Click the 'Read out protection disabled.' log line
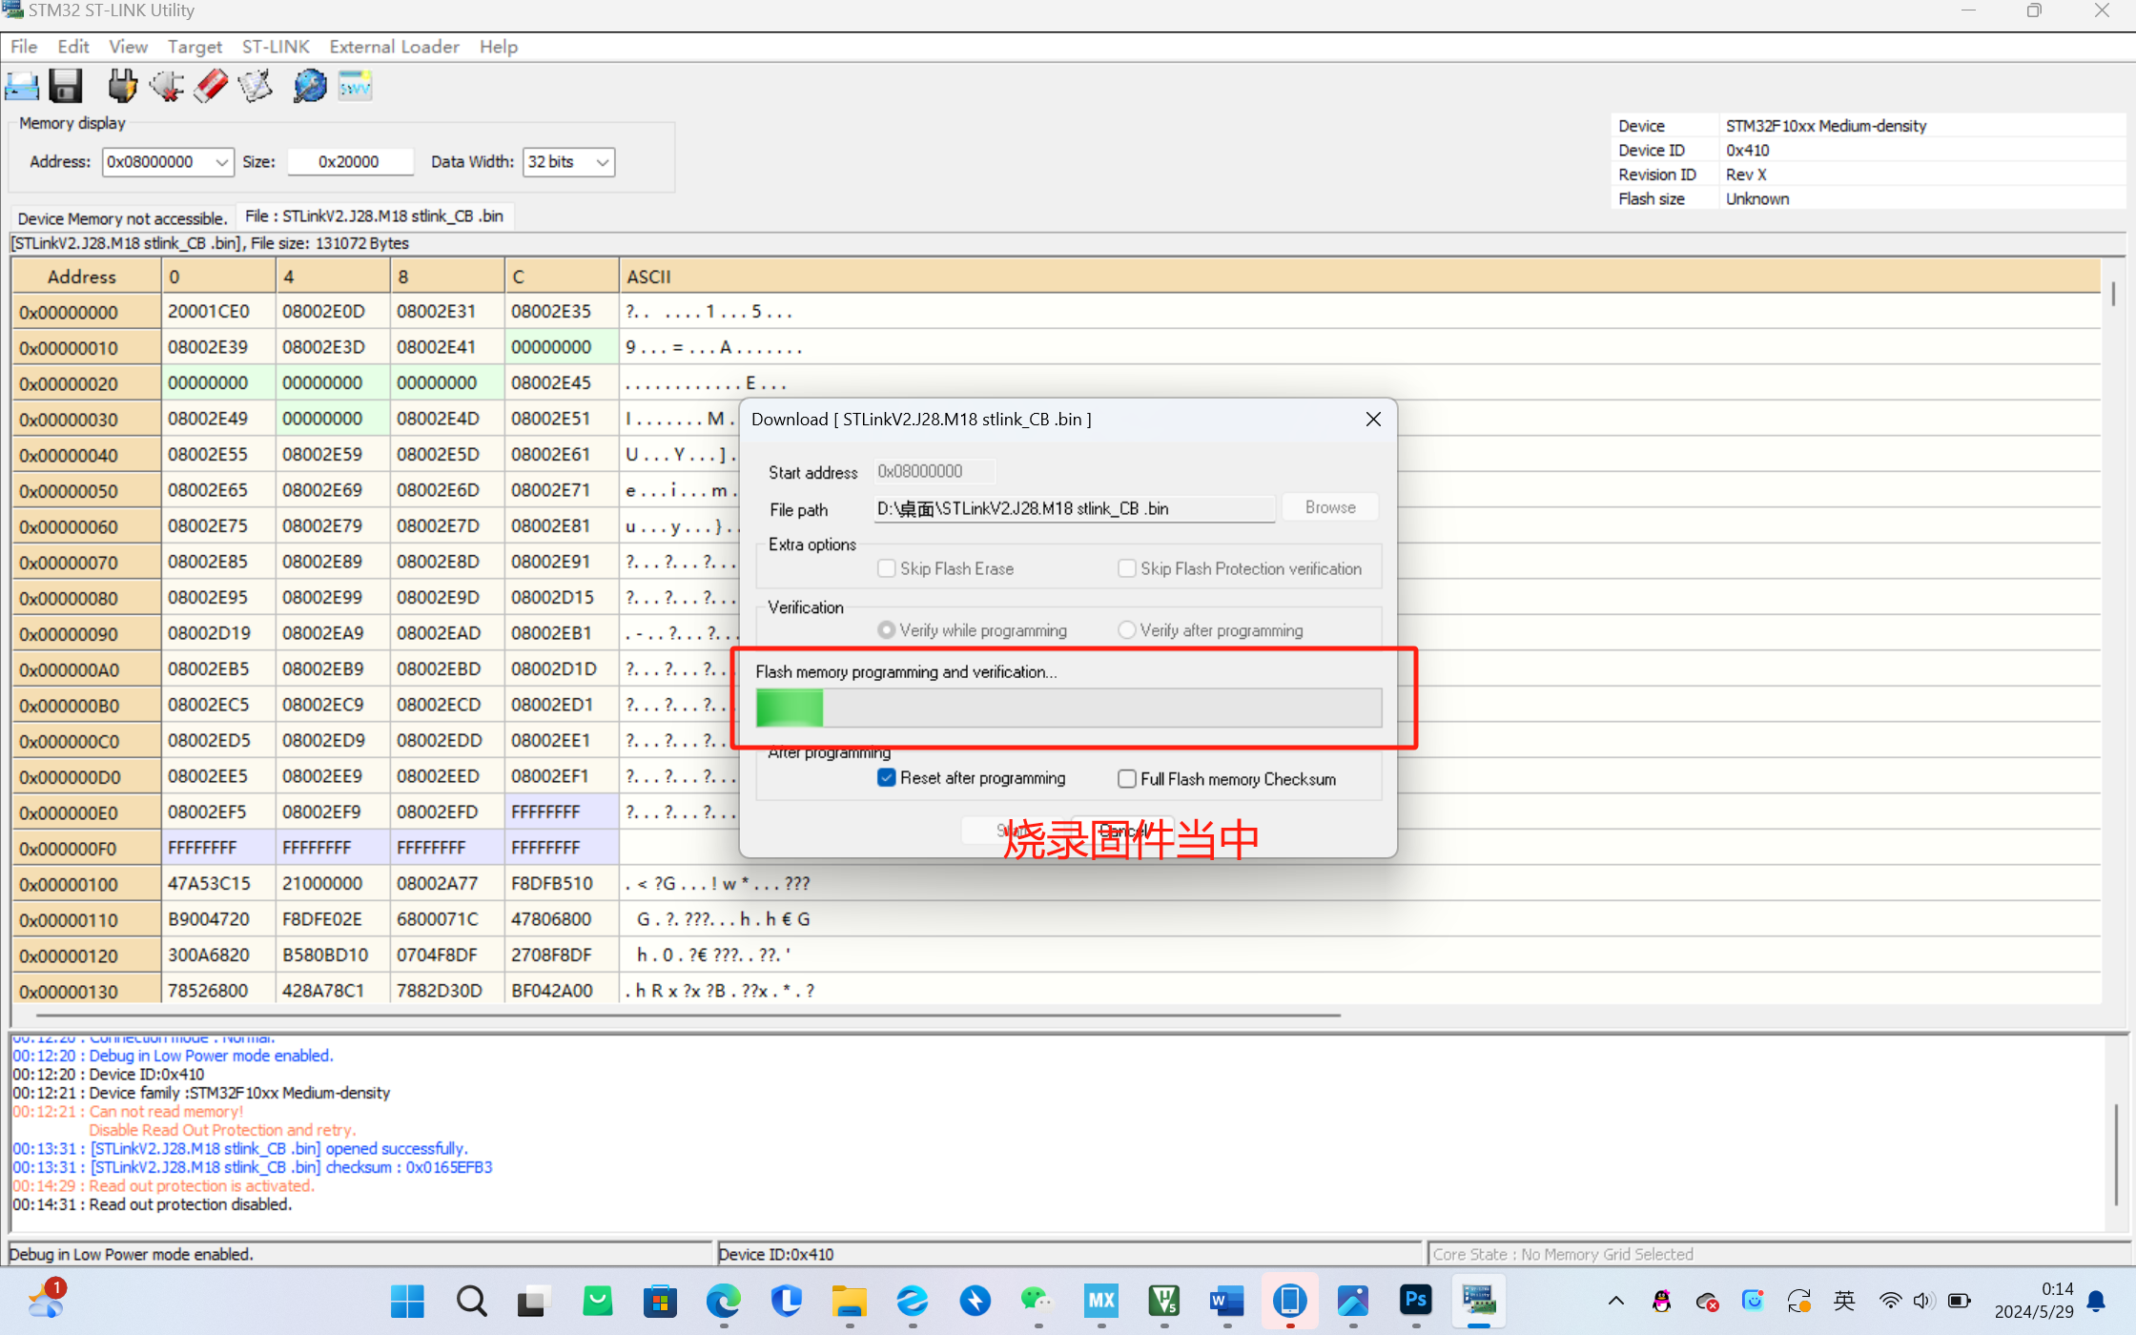 coord(153,1204)
